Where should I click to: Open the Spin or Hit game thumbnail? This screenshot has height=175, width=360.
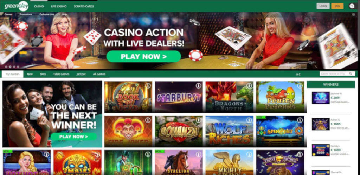click(x=280, y=131)
